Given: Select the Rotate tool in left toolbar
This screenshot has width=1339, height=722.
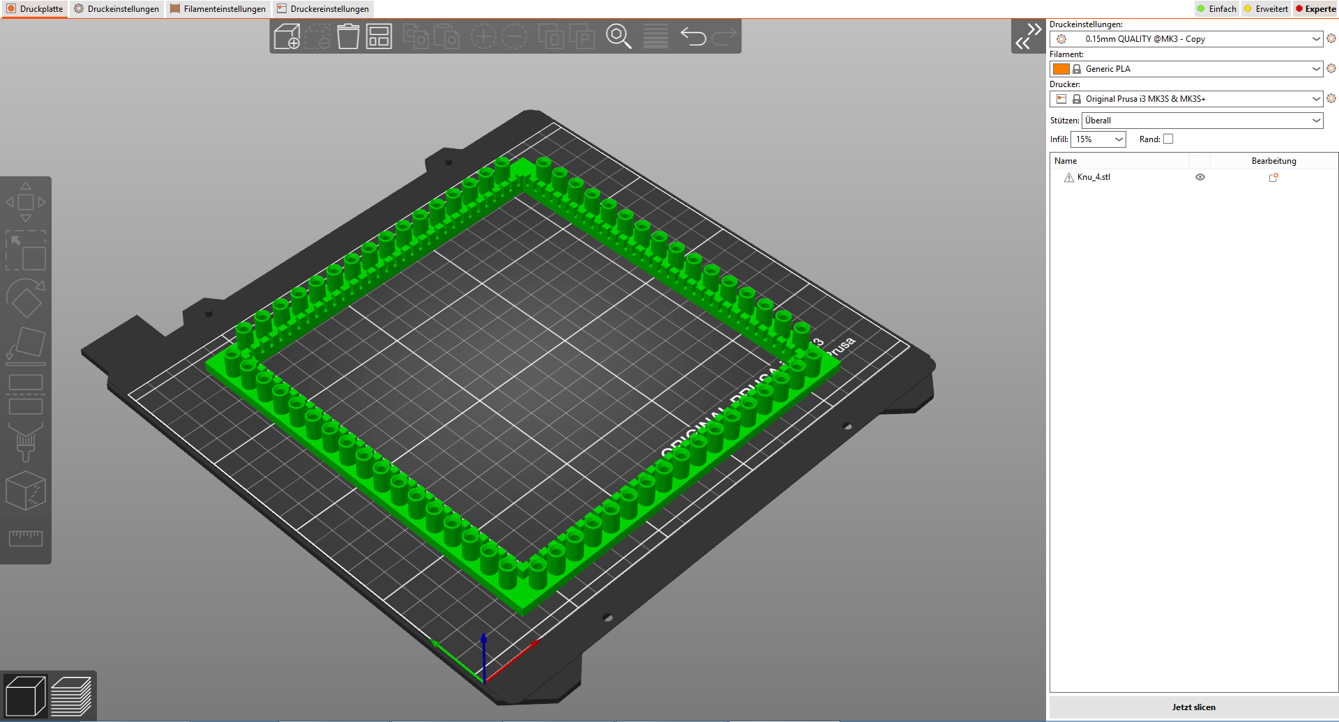Looking at the screenshot, I should click(x=26, y=298).
